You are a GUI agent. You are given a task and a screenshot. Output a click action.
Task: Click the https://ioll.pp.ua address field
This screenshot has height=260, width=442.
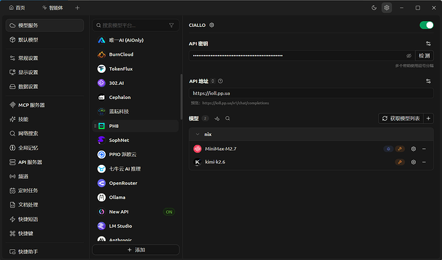click(x=311, y=93)
